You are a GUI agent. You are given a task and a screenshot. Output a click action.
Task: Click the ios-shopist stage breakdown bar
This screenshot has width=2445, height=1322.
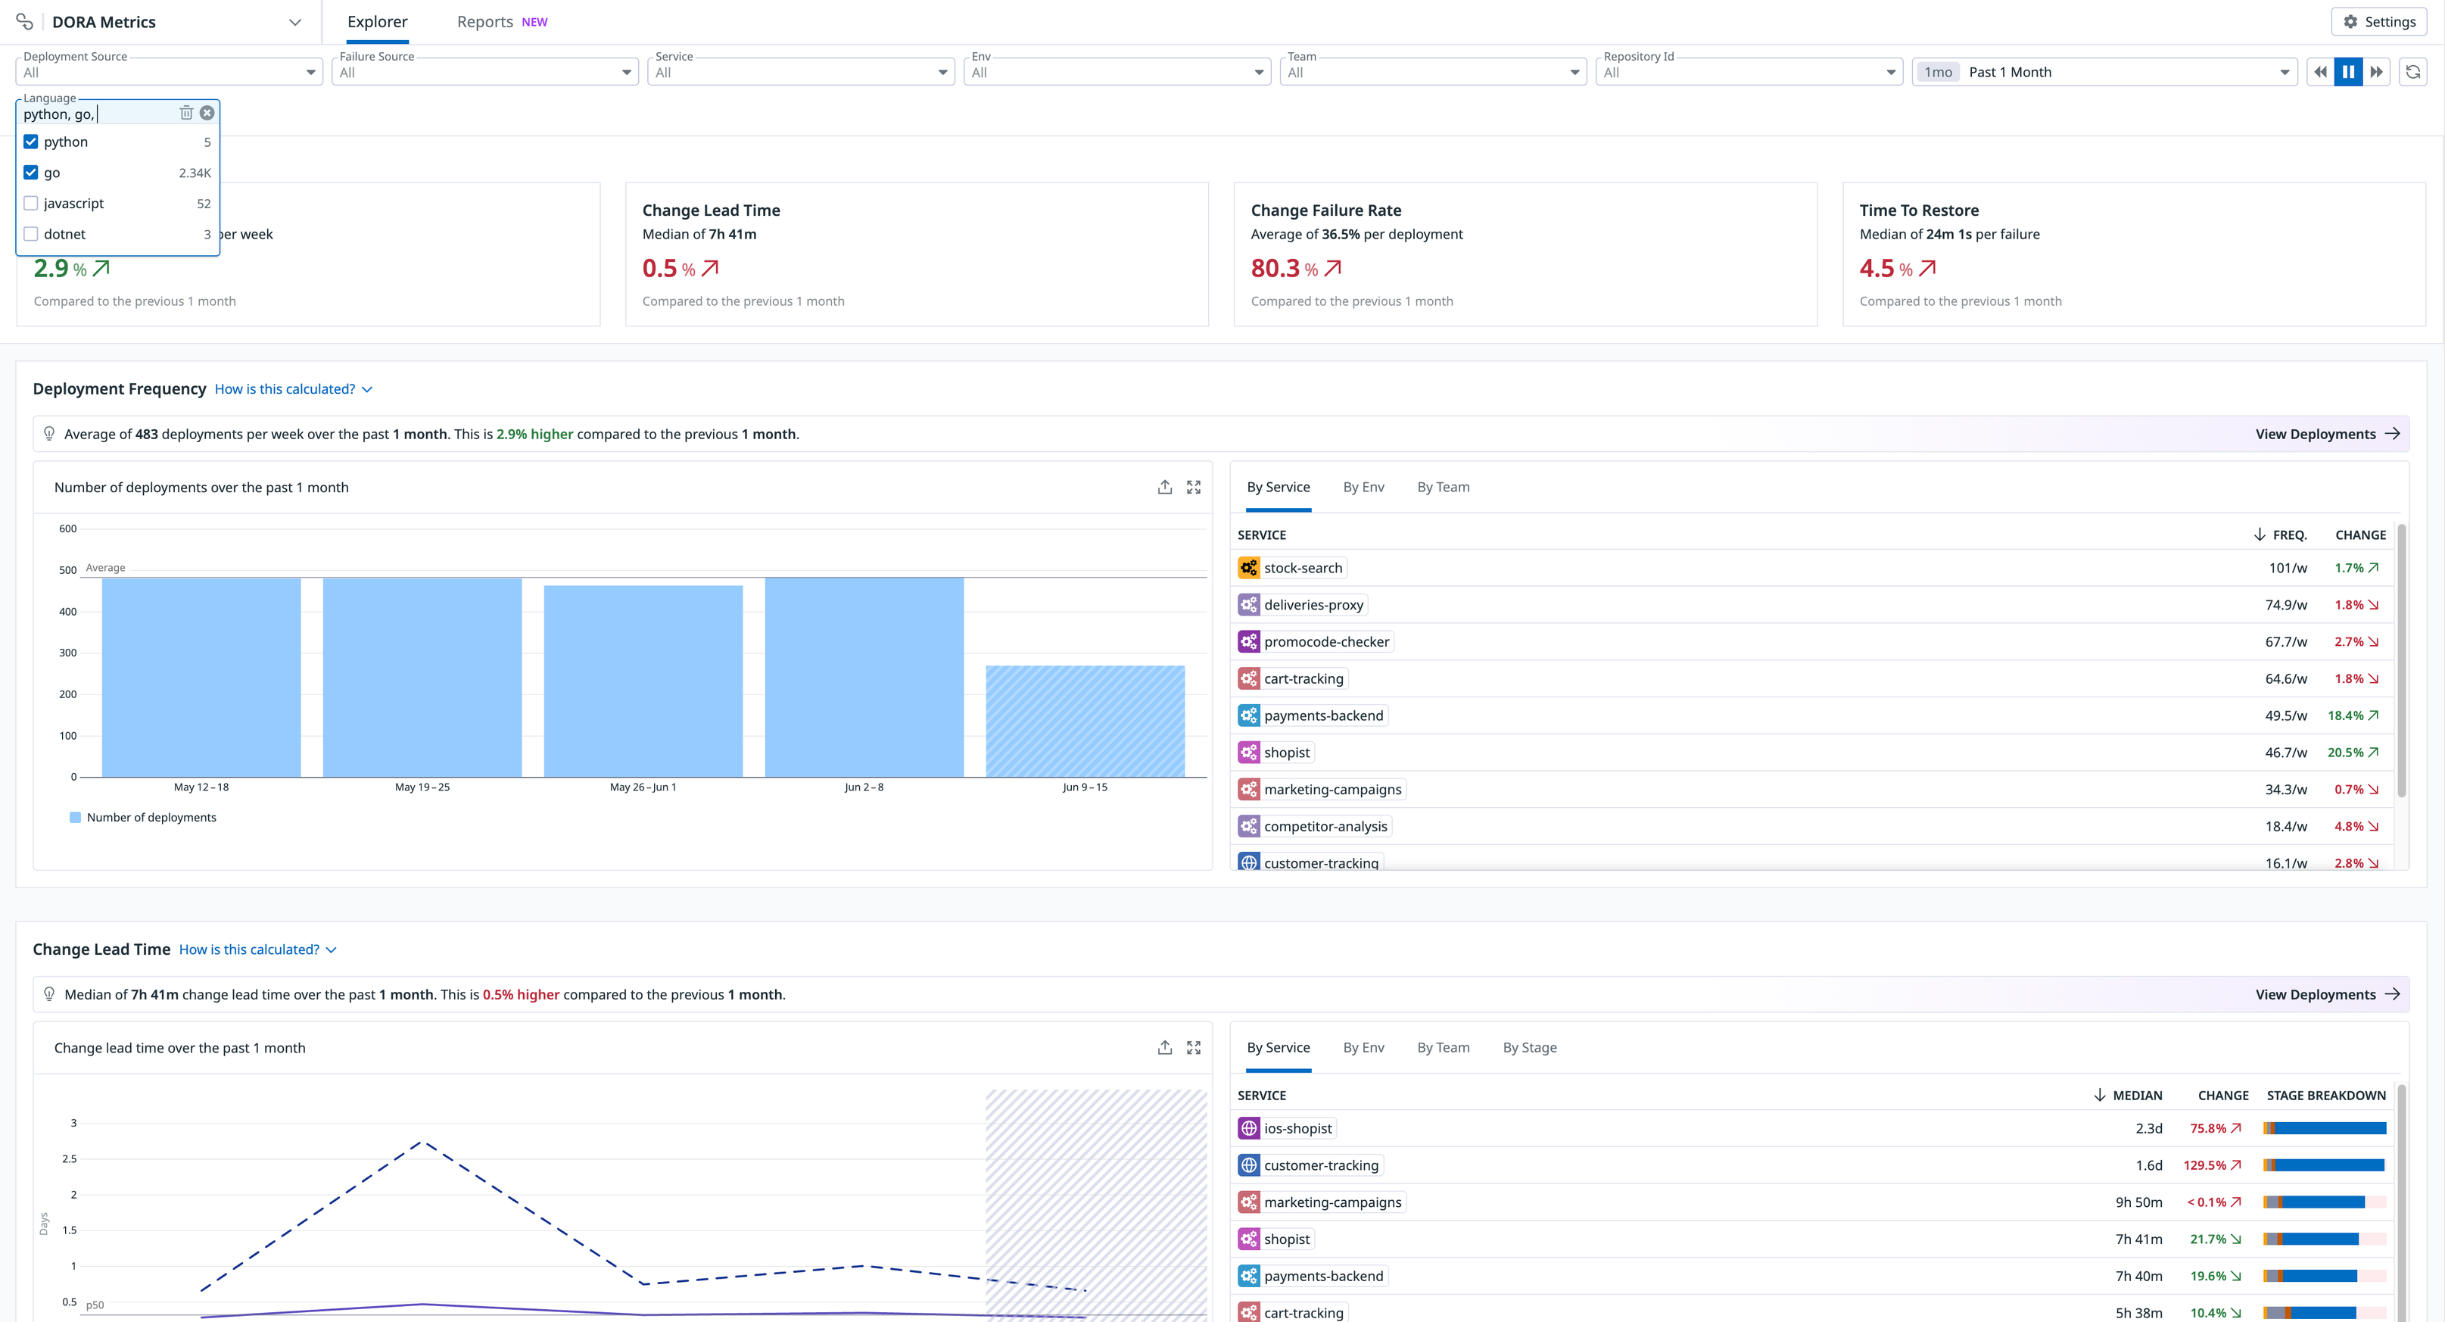point(2325,1128)
